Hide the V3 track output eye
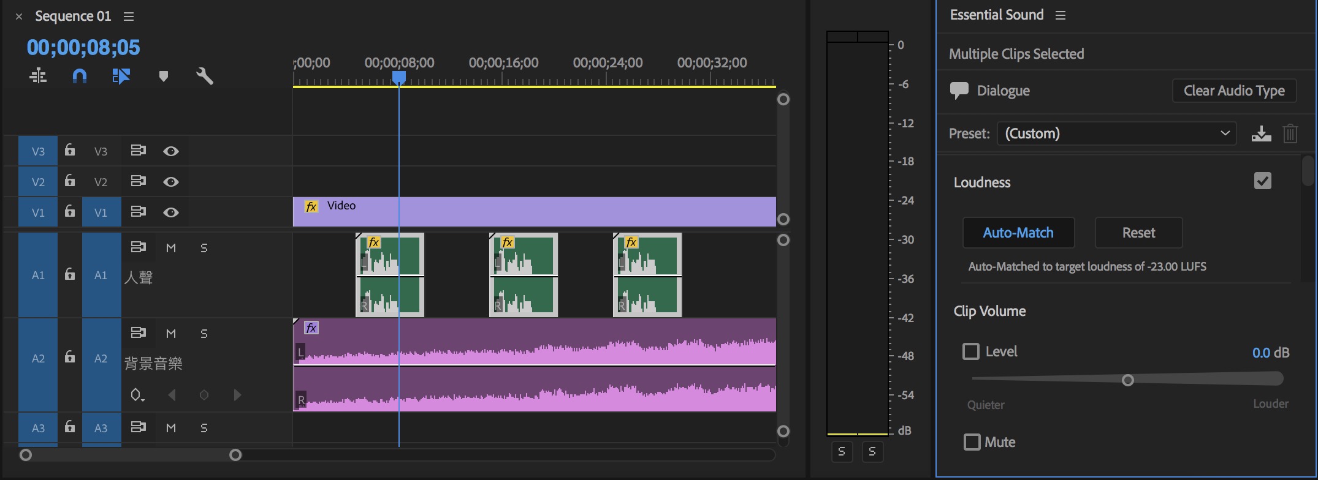Viewport: 1318px width, 480px height. (x=171, y=151)
